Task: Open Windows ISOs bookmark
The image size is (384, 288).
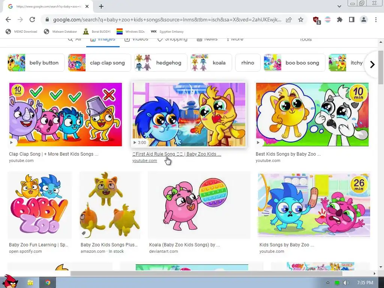Action: click(130, 31)
